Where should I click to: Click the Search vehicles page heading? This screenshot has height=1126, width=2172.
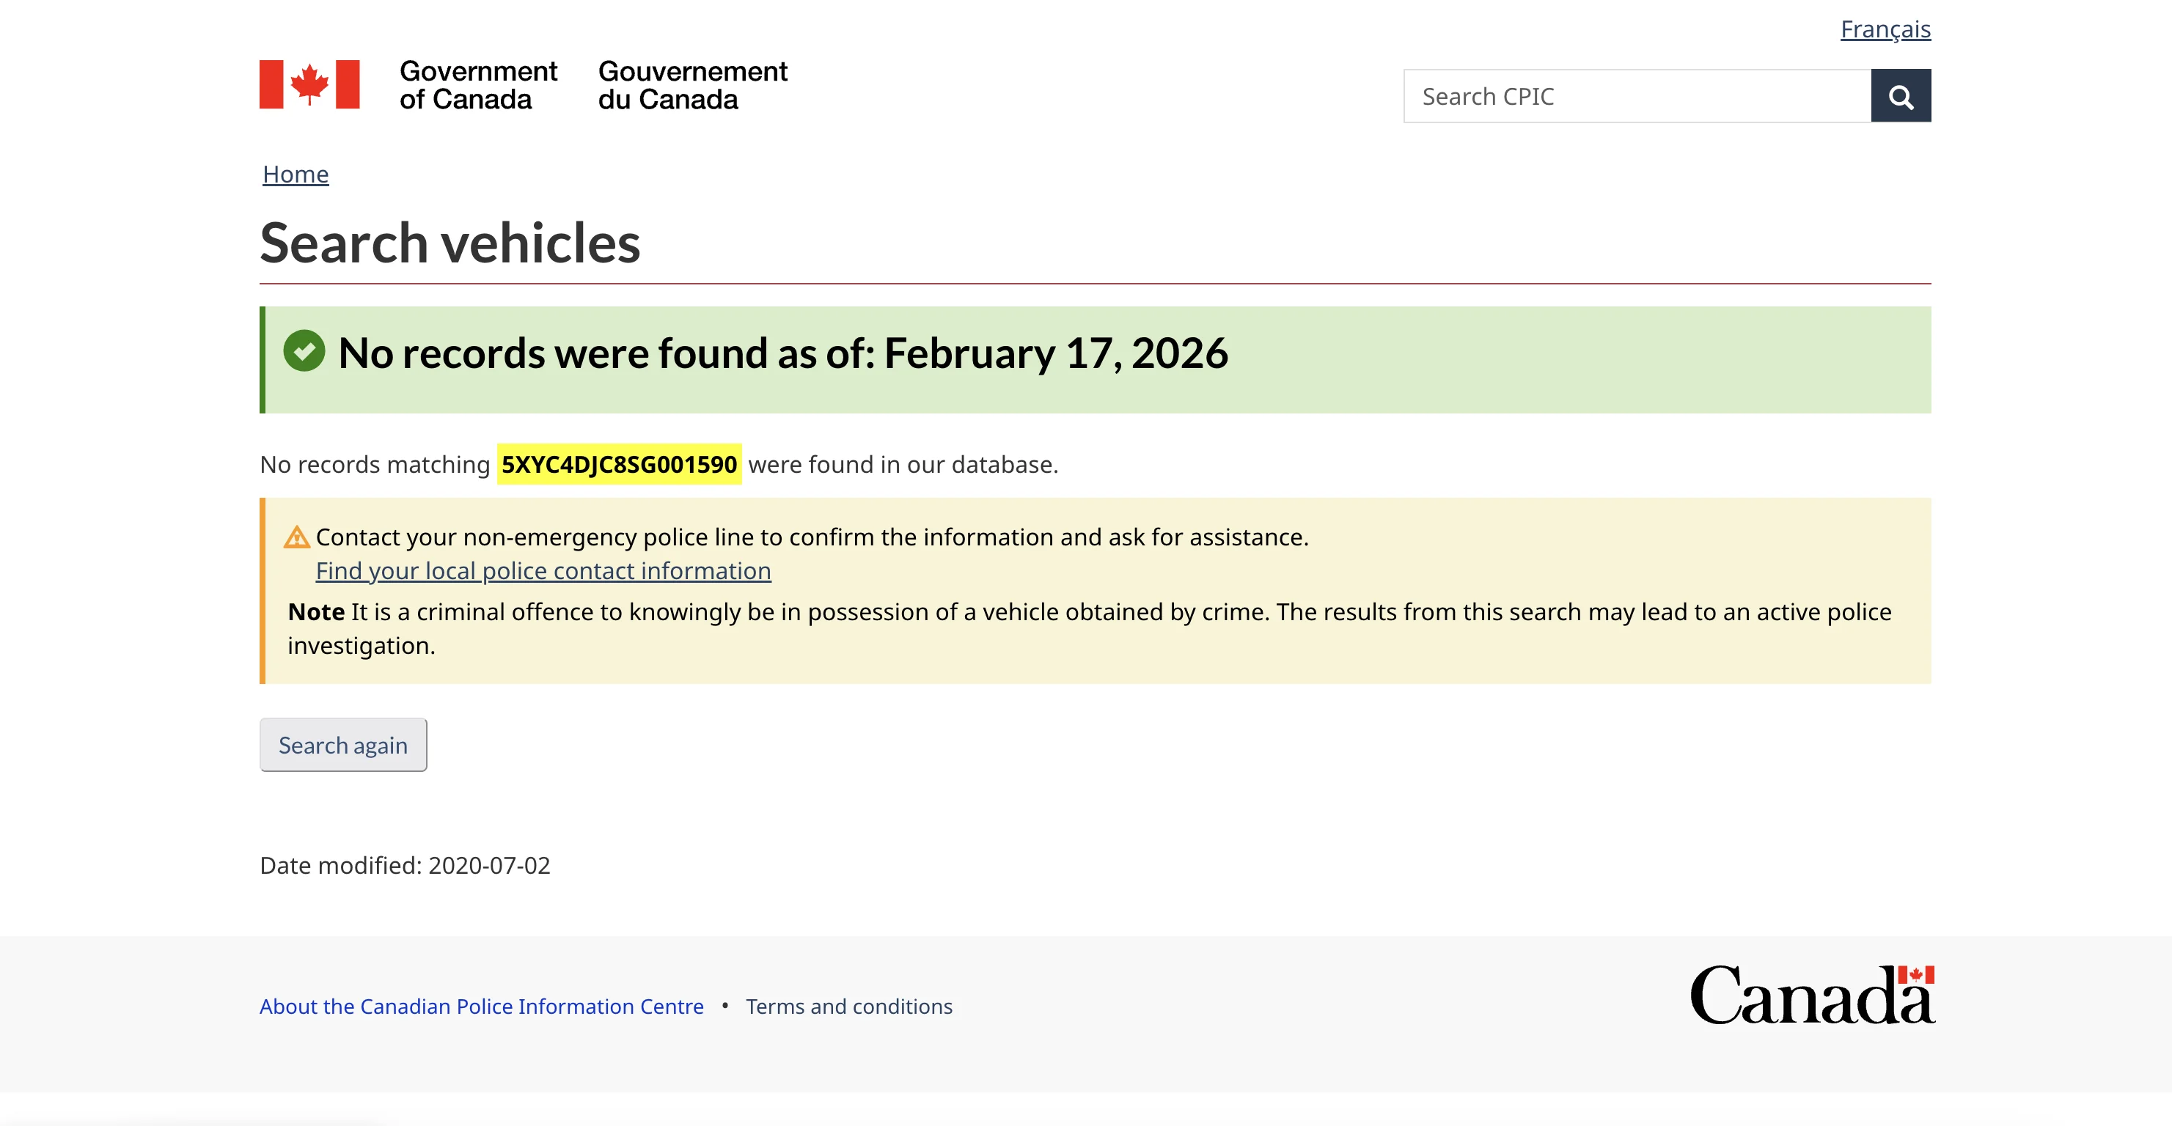click(x=450, y=243)
